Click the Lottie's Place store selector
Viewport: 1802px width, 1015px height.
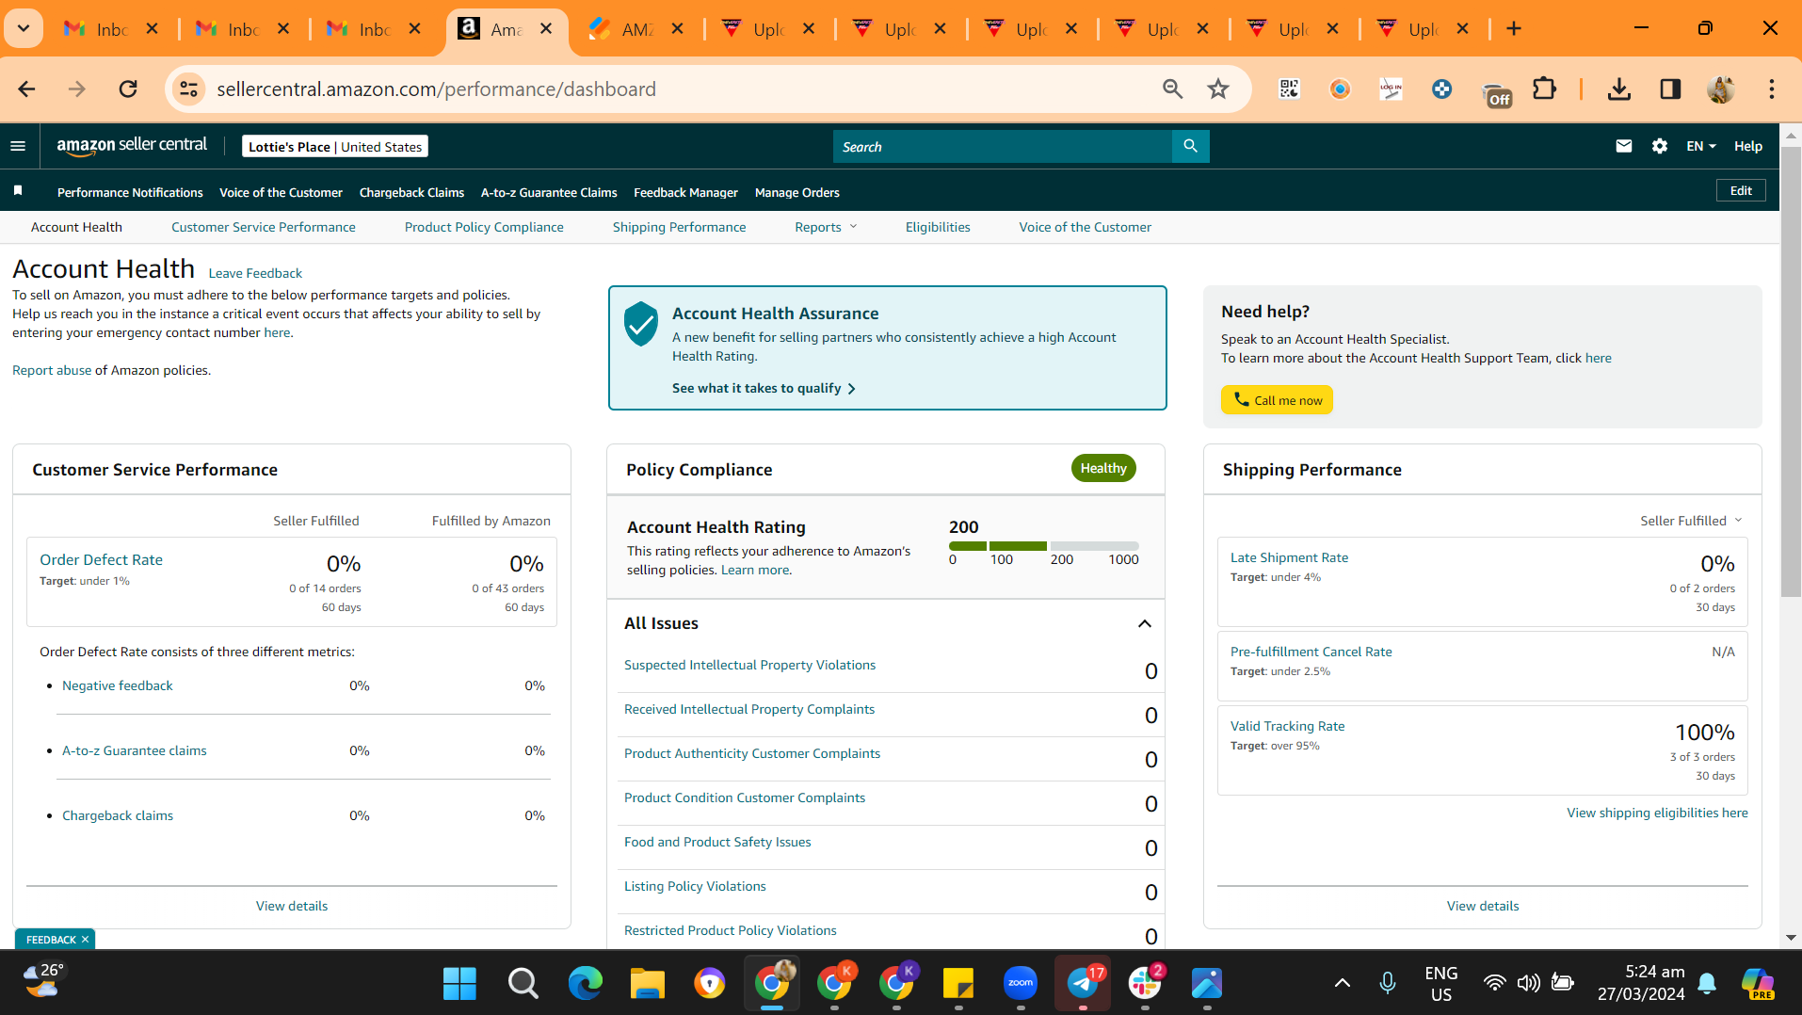point(335,146)
